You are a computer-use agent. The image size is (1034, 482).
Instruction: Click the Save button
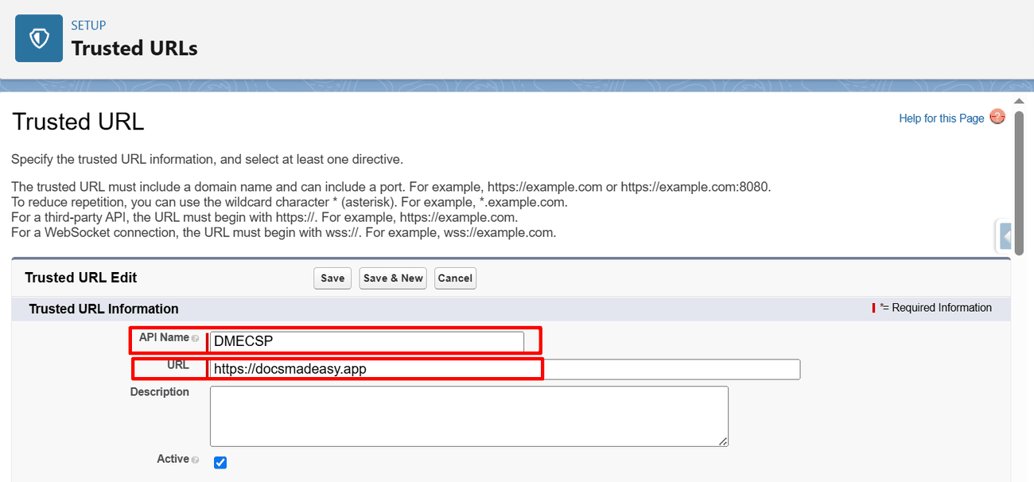[332, 278]
